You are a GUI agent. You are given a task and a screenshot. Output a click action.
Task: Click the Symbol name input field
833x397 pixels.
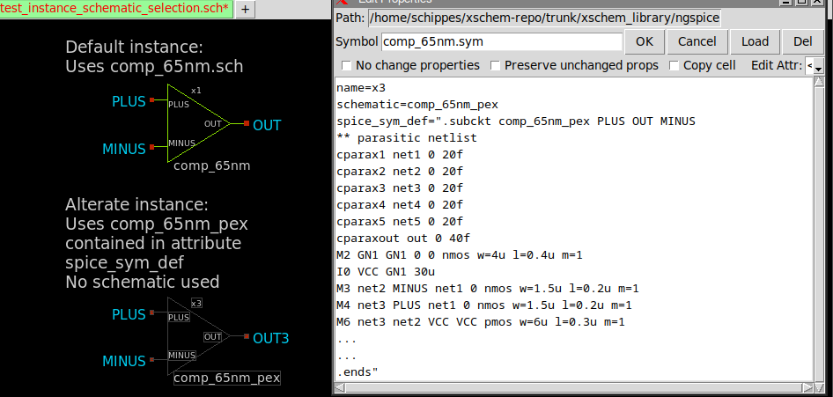[x=502, y=41]
